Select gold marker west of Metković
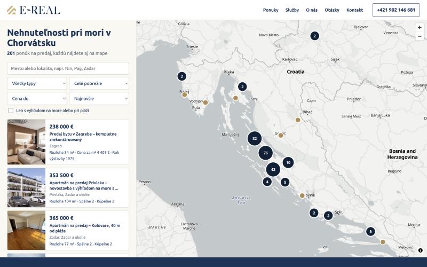 point(383,242)
